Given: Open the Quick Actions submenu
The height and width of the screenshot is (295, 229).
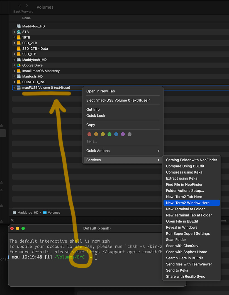Looking at the screenshot, I should [123, 151].
